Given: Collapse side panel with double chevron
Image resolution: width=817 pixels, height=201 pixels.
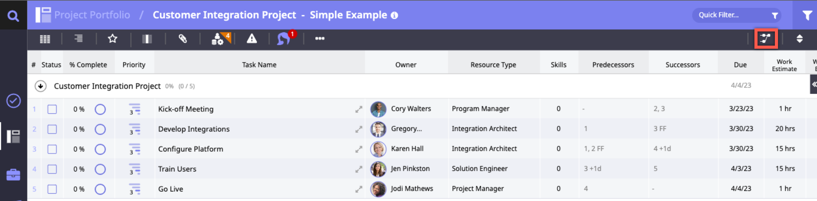Looking at the screenshot, I should tap(814, 84).
